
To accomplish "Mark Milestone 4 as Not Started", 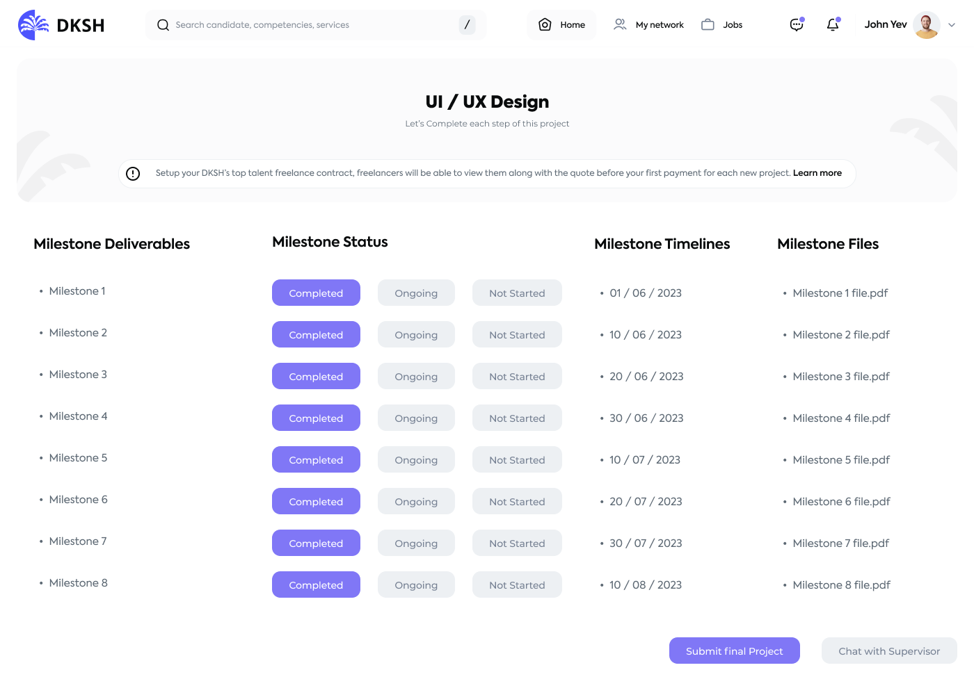I will coord(517,418).
